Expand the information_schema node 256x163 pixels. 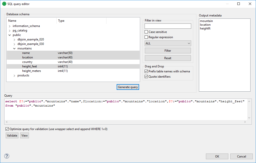click(10, 26)
